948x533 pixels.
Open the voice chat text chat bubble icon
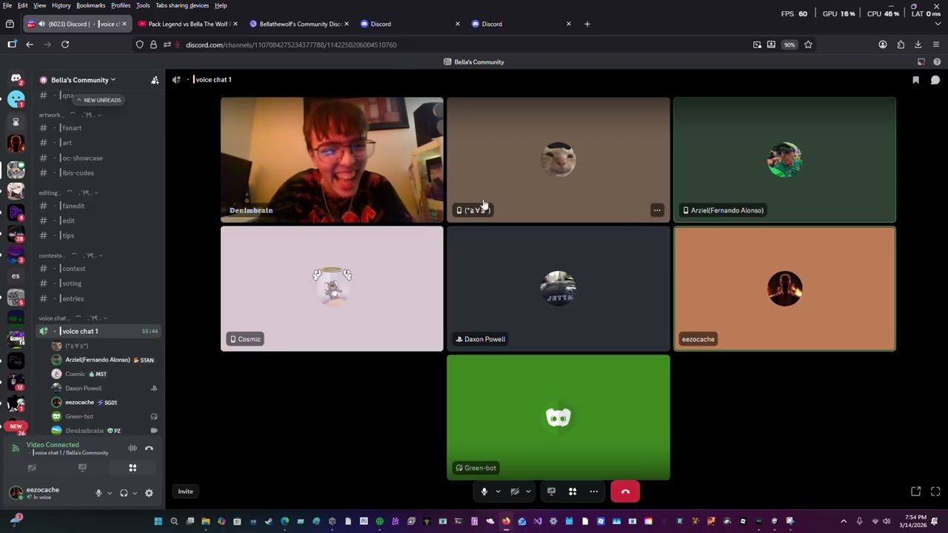(x=935, y=80)
